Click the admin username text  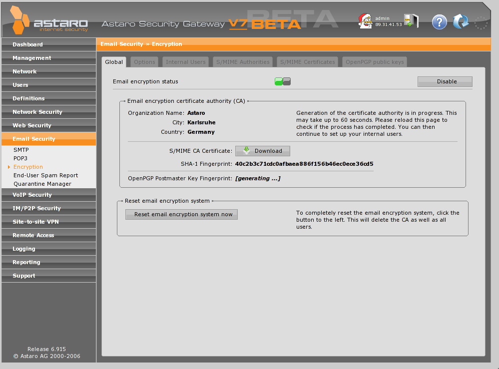(x=382, y=18)
